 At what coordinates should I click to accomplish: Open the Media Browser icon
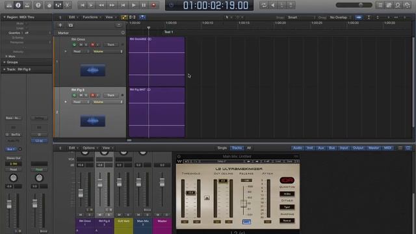[407, 5]
